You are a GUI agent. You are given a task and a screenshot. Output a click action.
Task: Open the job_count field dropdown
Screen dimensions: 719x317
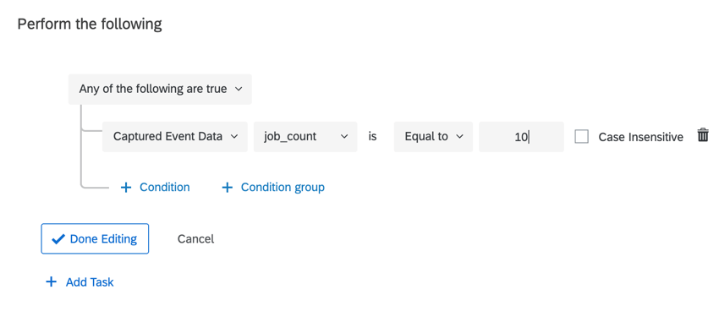coord(305,136)
